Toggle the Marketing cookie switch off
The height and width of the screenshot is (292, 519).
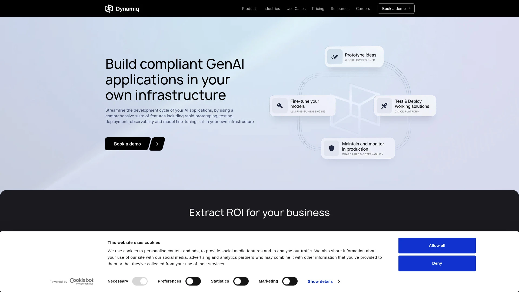pos(290,281)
